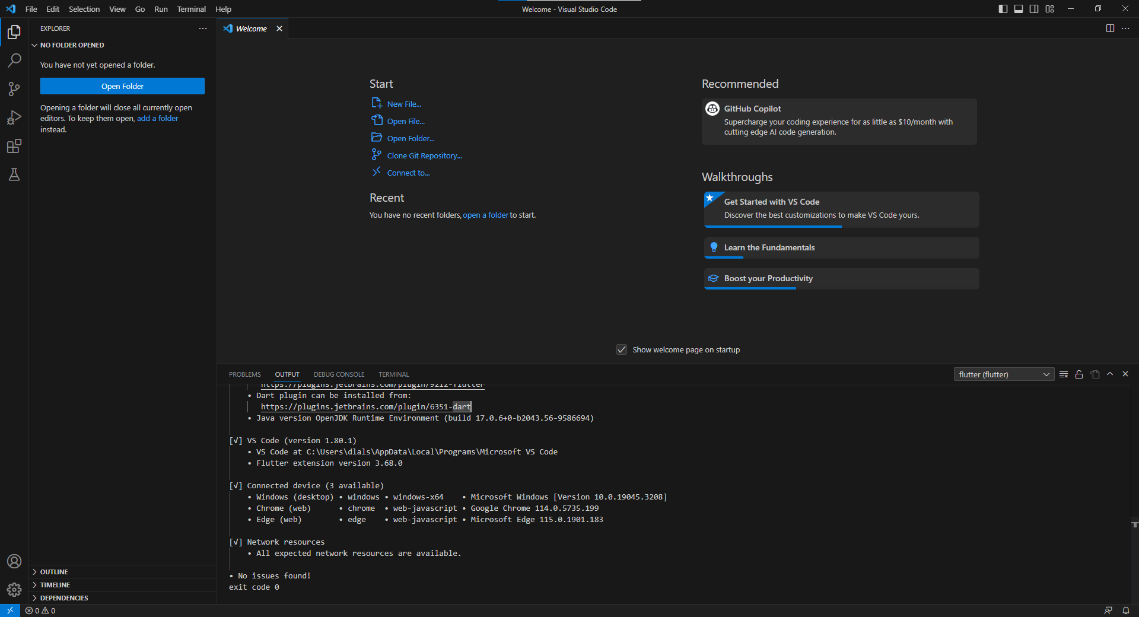Image resolution: width=1139 pixels, height=617 pixels.
Task: Toggle secondary side bar layout icon
Action: (x=1034, y=9)
